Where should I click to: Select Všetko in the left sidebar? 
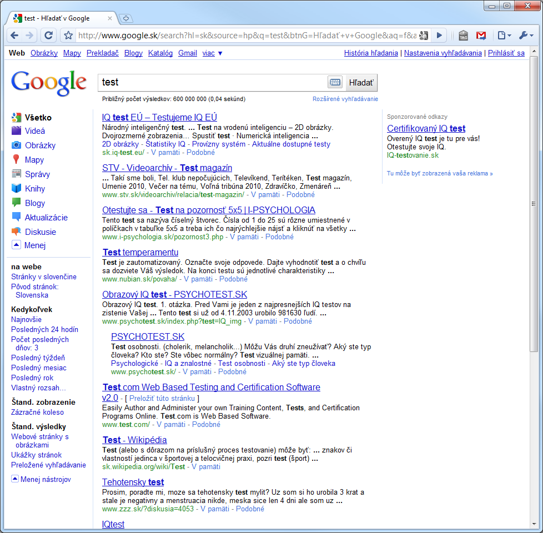(38, 118)
